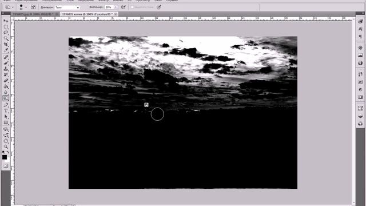Select the 3D Camera Orbit tool
The image size is (366, 206).
6,135
